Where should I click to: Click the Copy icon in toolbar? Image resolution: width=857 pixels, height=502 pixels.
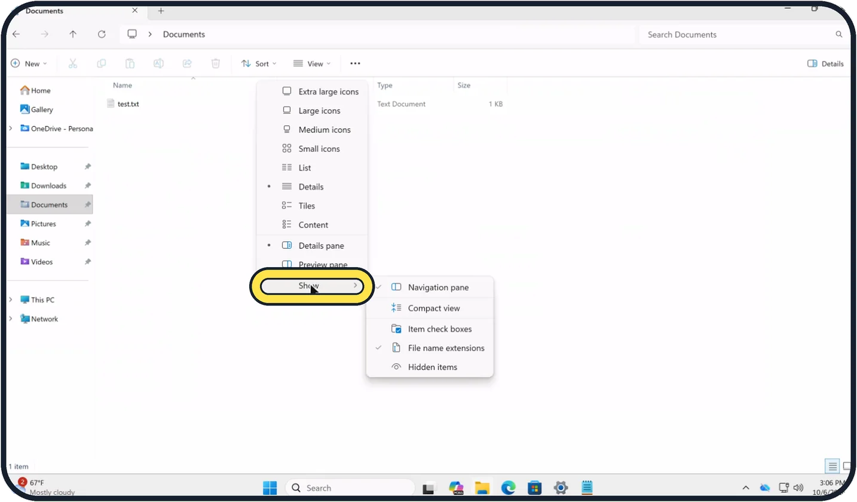102,63
